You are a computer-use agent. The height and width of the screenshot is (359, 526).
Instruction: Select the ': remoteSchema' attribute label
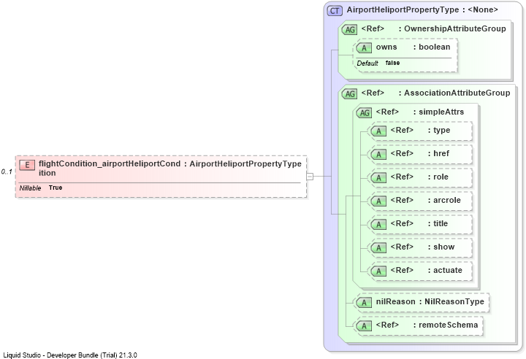(446, 325)
